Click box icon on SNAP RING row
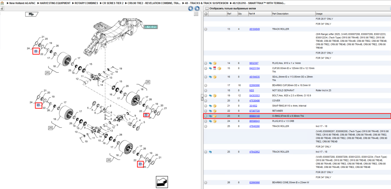 pos(214,106)
